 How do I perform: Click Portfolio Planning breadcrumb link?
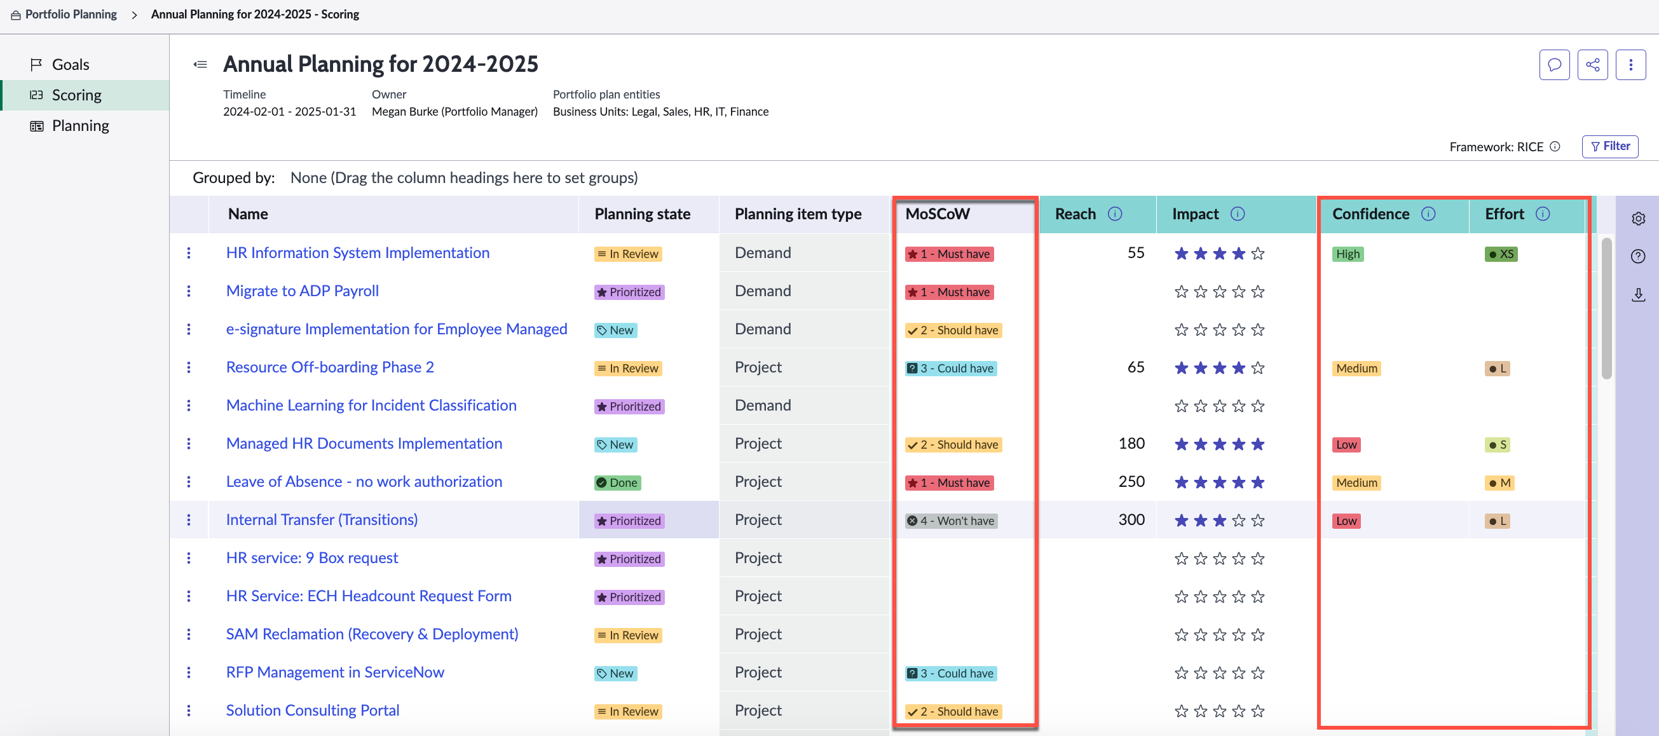pyautogui.click(x=71, y=14)
